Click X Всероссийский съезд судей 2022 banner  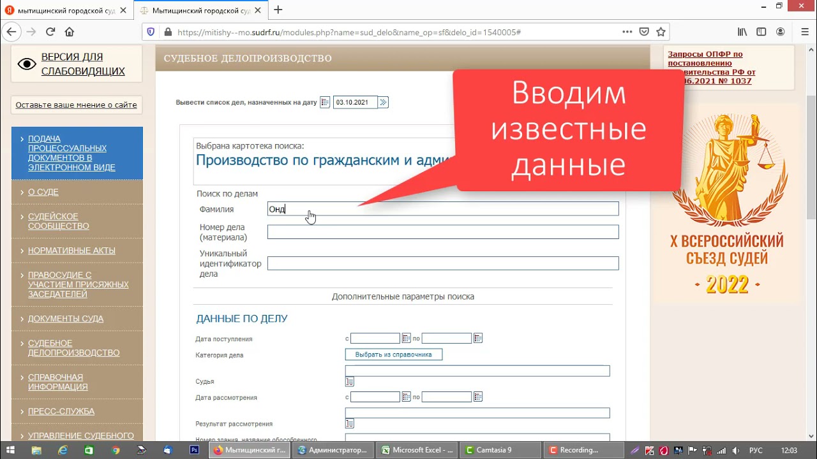tap(726, 203)
